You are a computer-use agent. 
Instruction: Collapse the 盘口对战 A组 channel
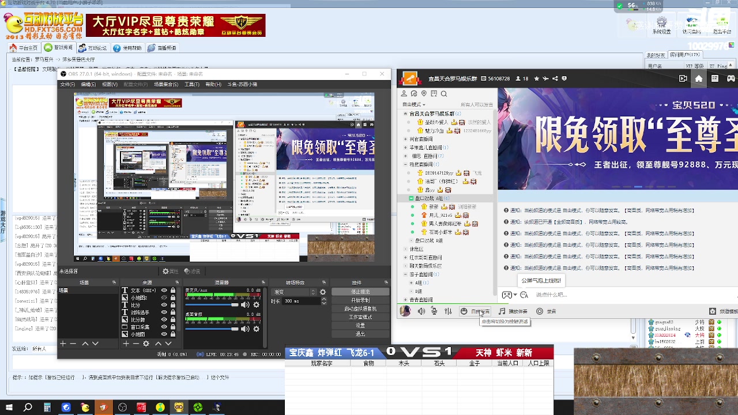(412, 198)
